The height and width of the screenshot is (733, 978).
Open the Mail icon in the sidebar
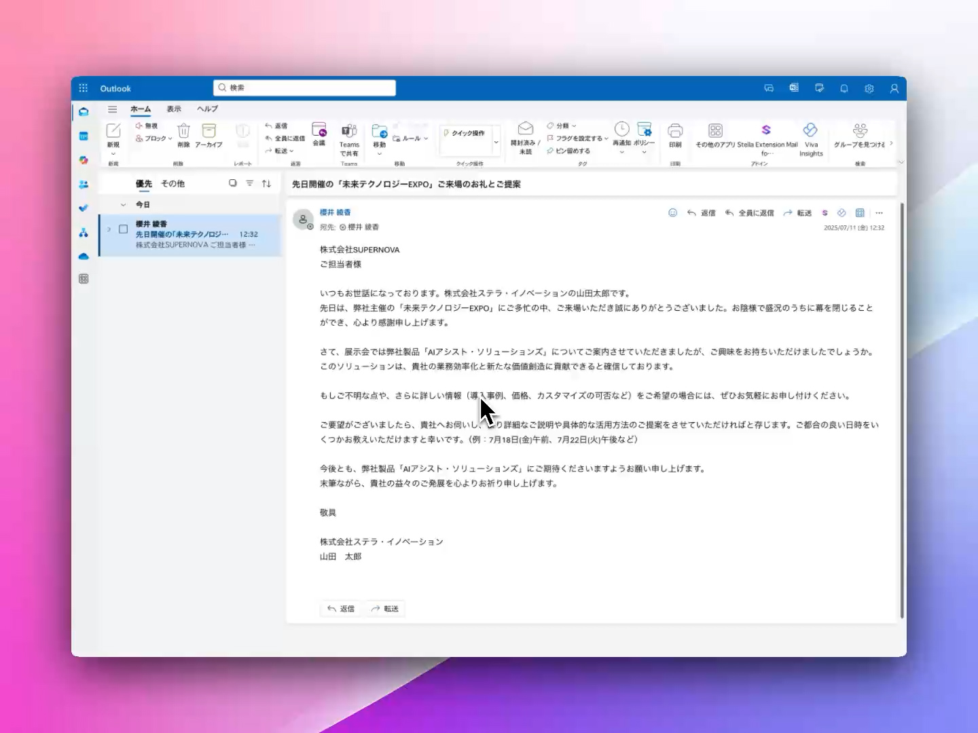click(84, 112)
